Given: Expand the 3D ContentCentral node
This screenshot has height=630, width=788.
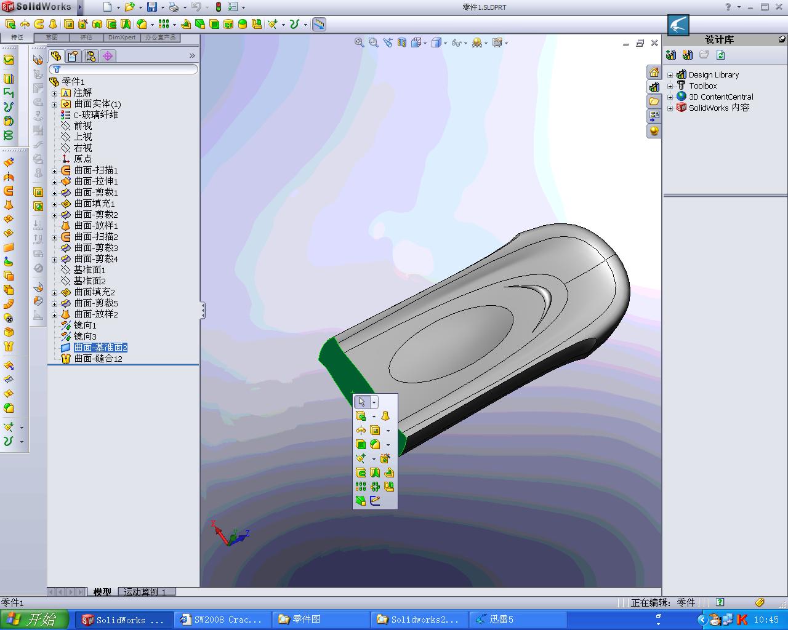Looking at the screenshot, I should 670,97.
